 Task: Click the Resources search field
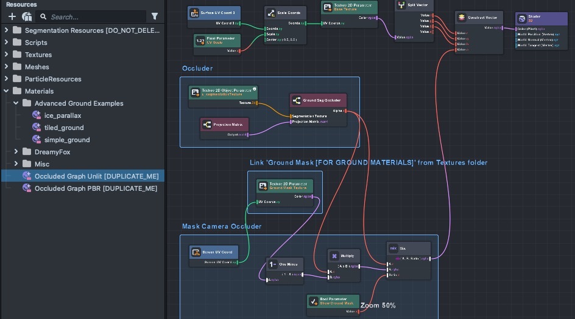point(91,16)
